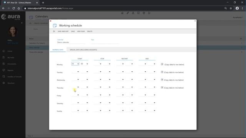Switch to Special Days (Including Holidays) tab
Image resolution: width=246 pixels, height=138 pixels.
click(83, 50)
